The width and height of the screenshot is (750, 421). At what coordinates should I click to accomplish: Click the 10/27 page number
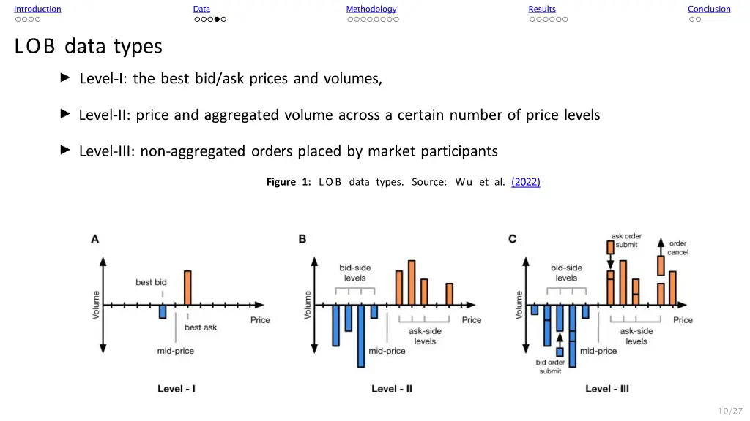click(x=730, y=411)
